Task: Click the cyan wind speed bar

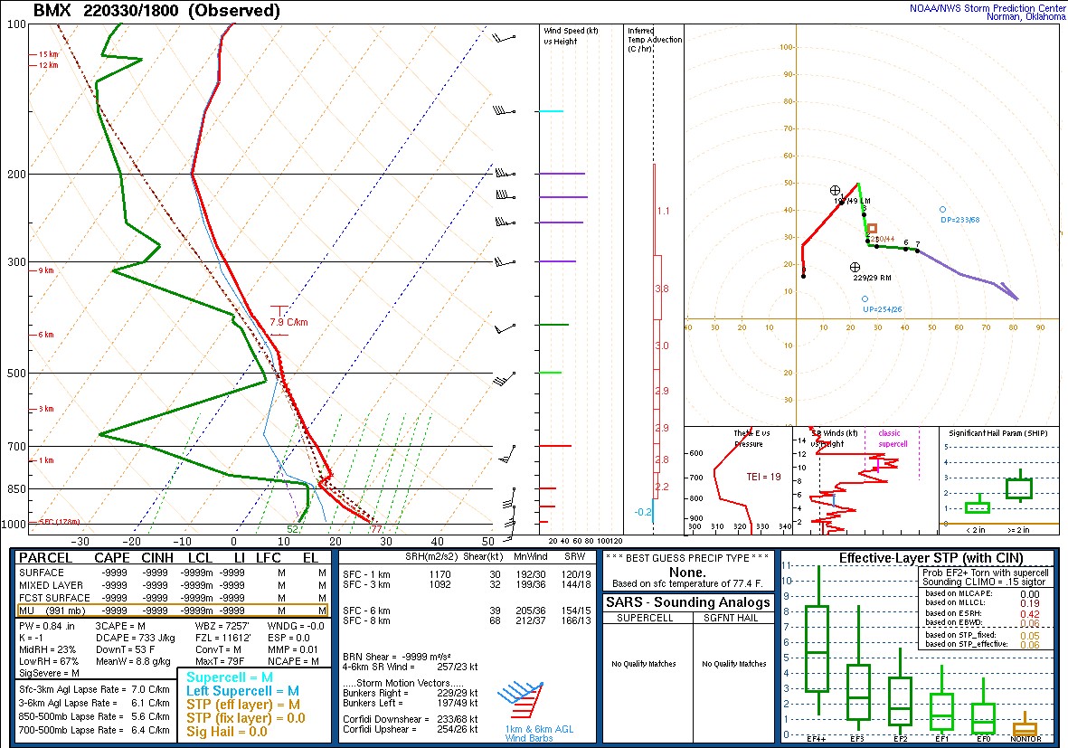Action: pos(551,111)
